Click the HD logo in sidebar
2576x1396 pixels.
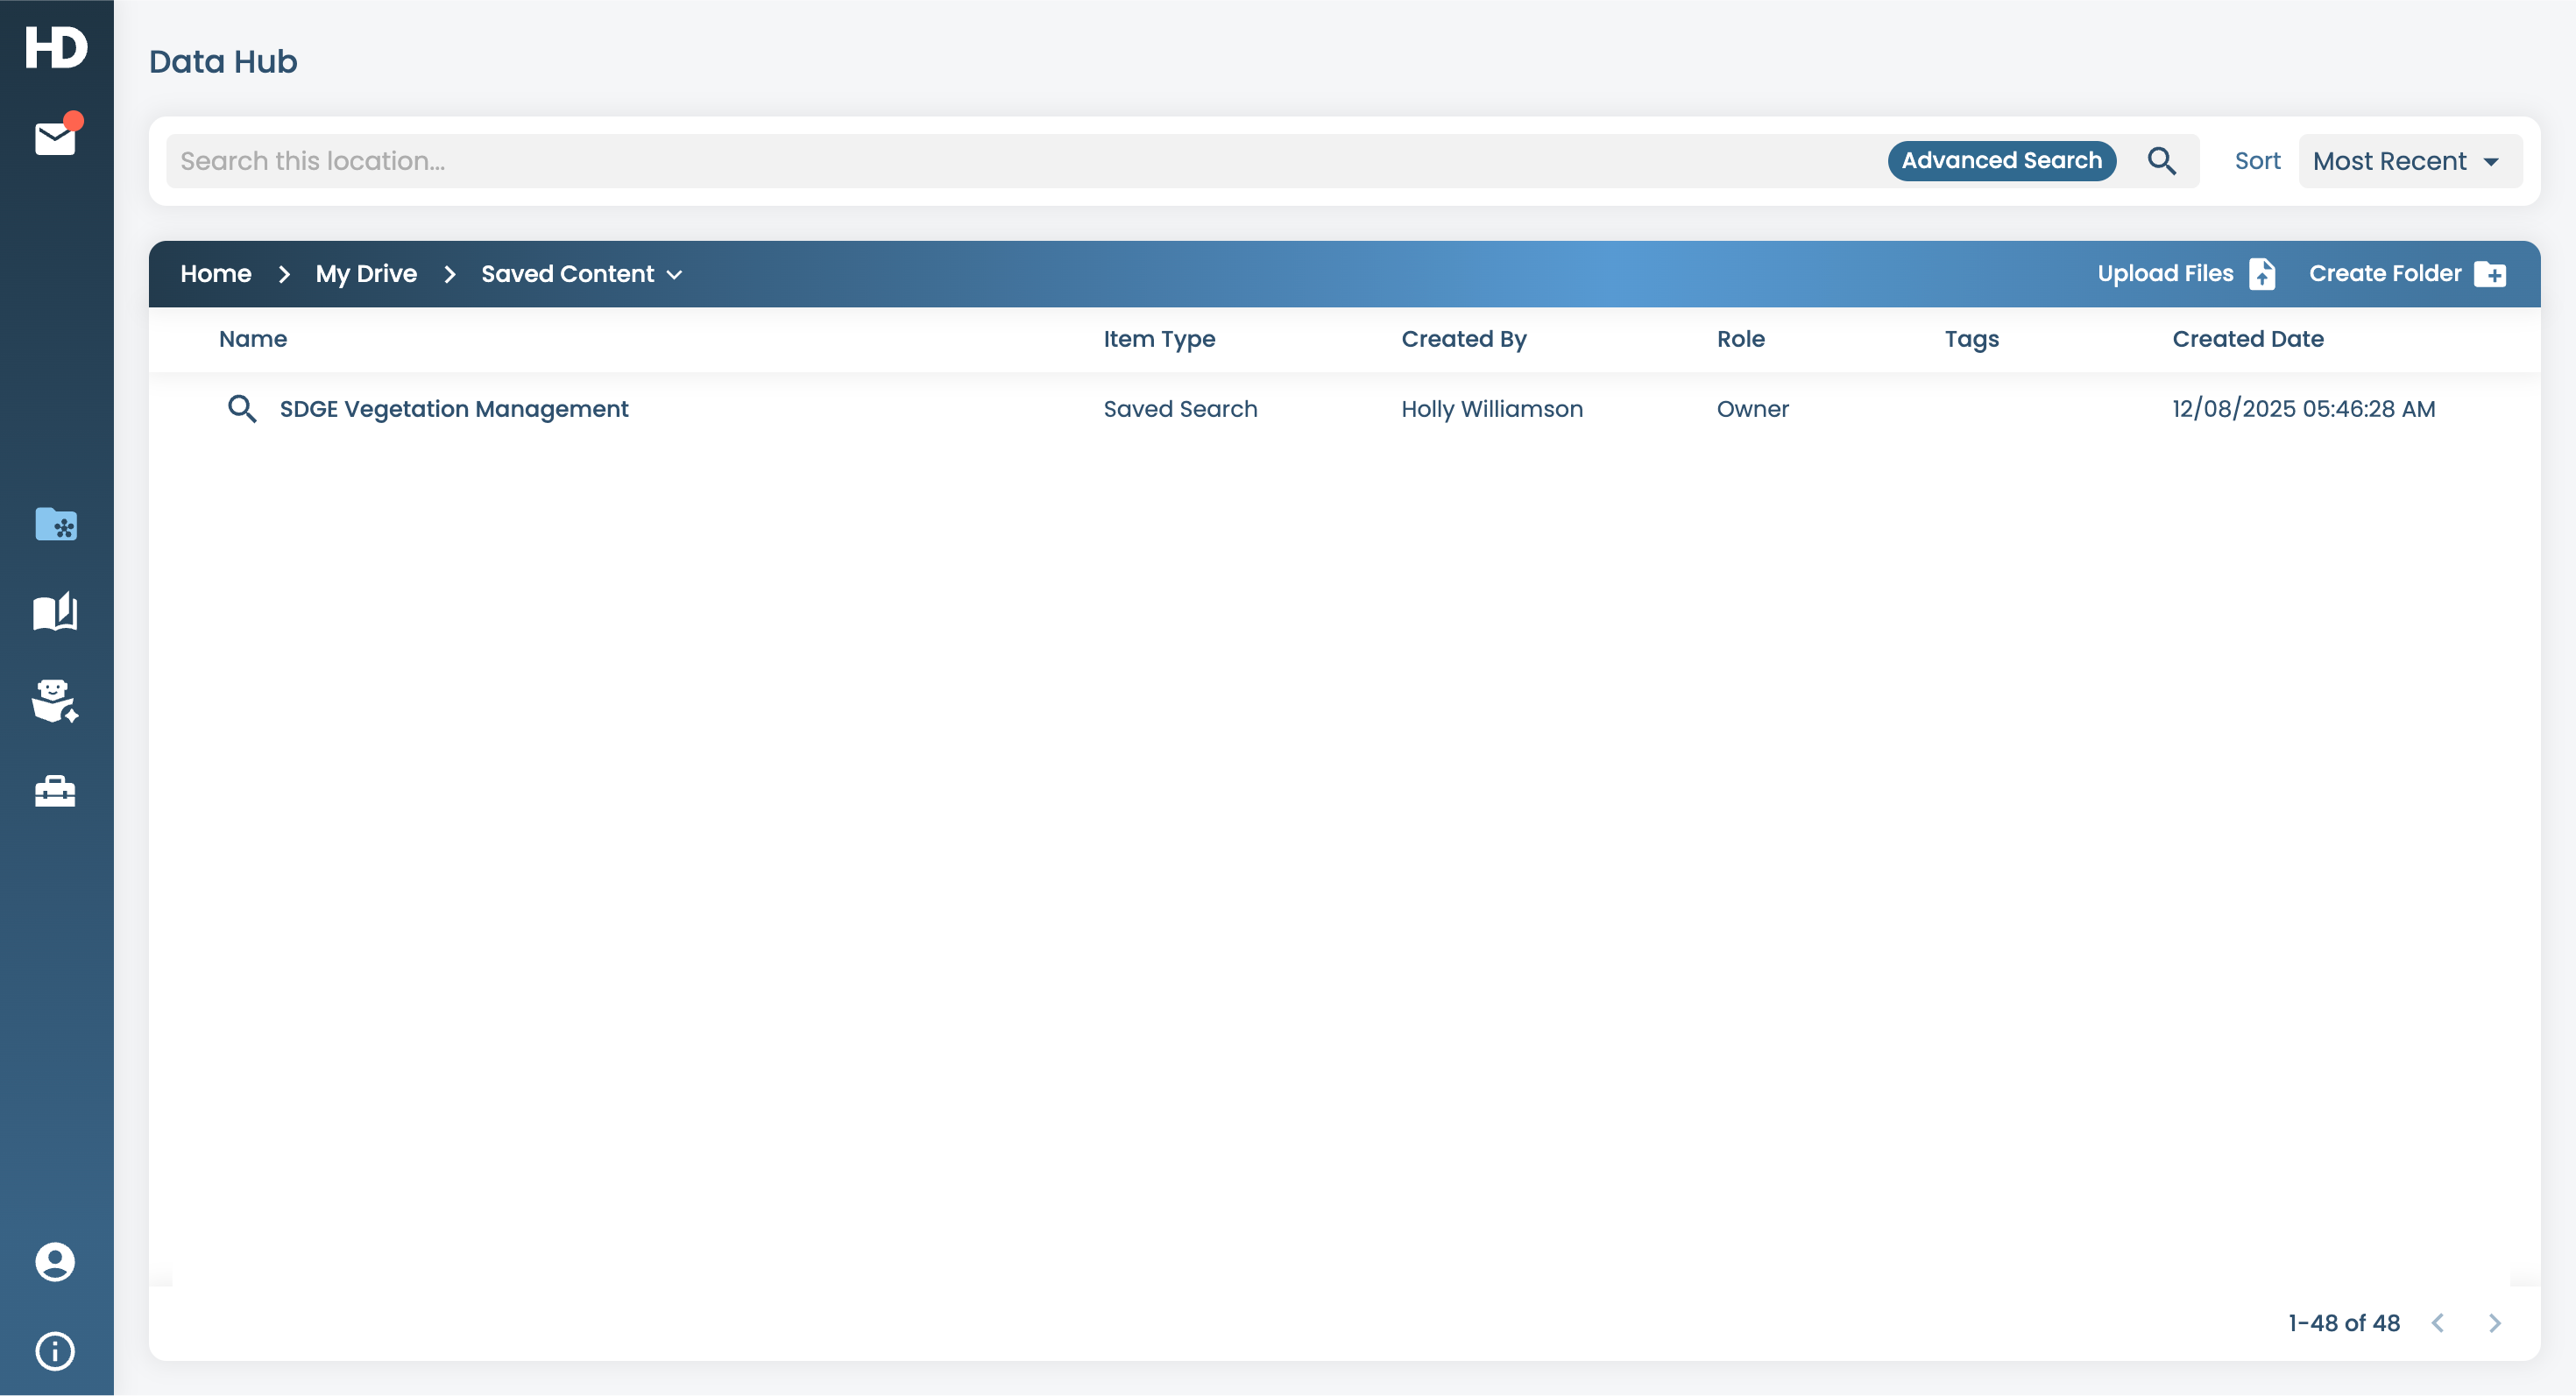(x=56, y=47)
